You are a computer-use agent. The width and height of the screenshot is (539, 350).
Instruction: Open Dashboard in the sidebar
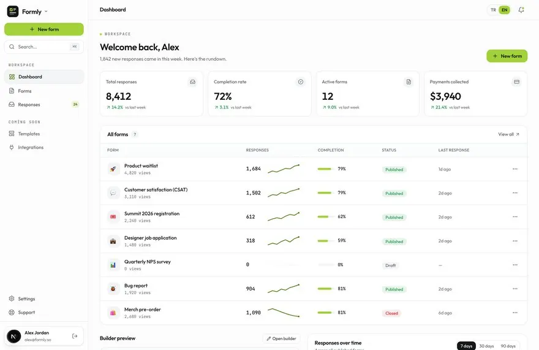(44, 77)
